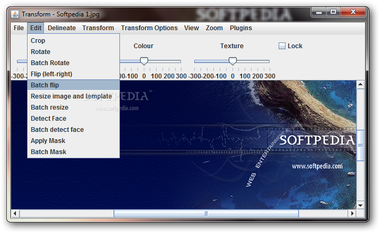Open the Transform menu
This screenshot has height=233, width=380.
click(x=98, y=28)
